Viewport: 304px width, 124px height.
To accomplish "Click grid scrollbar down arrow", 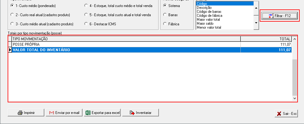I will [x=295, y=98].
